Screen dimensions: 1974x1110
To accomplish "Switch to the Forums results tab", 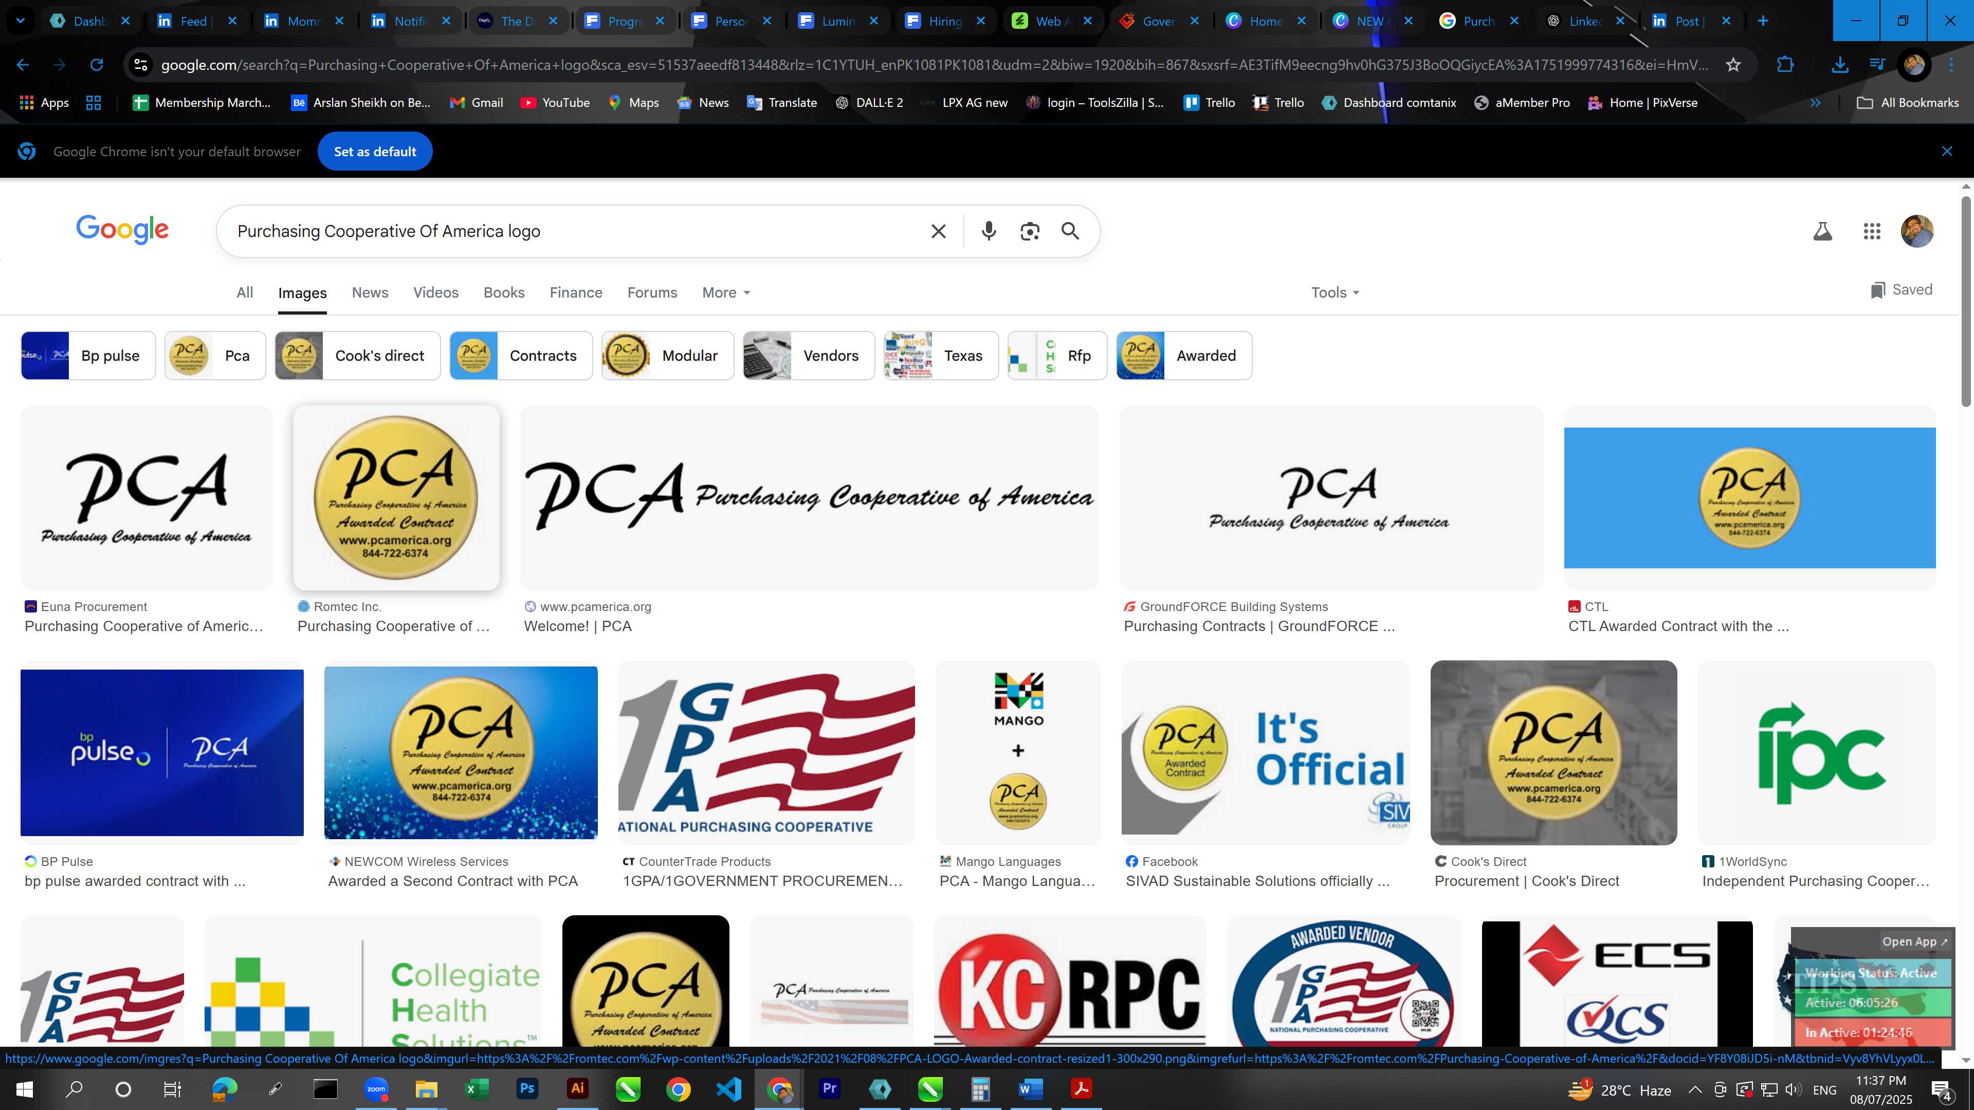I will [652, 292].
